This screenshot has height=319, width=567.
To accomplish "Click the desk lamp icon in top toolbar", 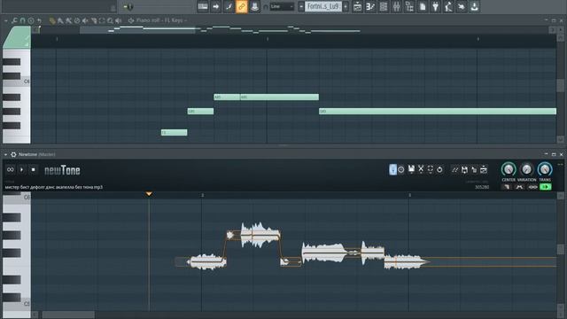I will pyautogui.click(x=449, y=6).
